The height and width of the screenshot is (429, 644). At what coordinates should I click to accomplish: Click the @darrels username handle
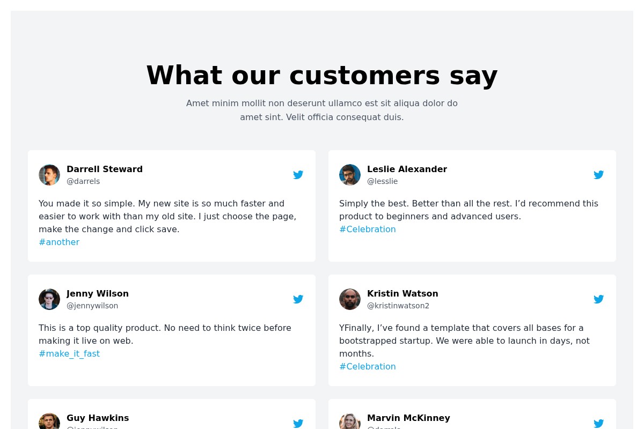(83, 181)
